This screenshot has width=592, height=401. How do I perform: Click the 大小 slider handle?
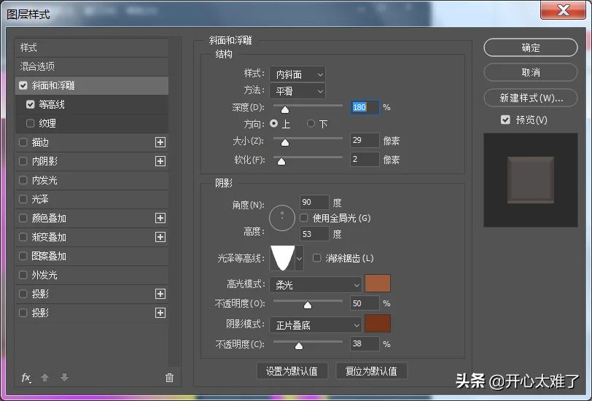coord(285,142)
